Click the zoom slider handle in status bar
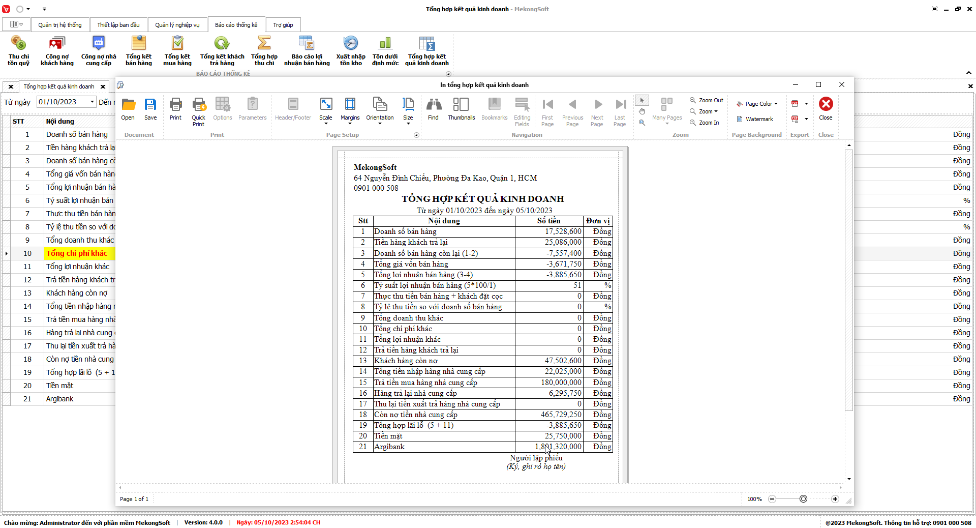Viewport: 976px width, 528px height. click(803, 499)
